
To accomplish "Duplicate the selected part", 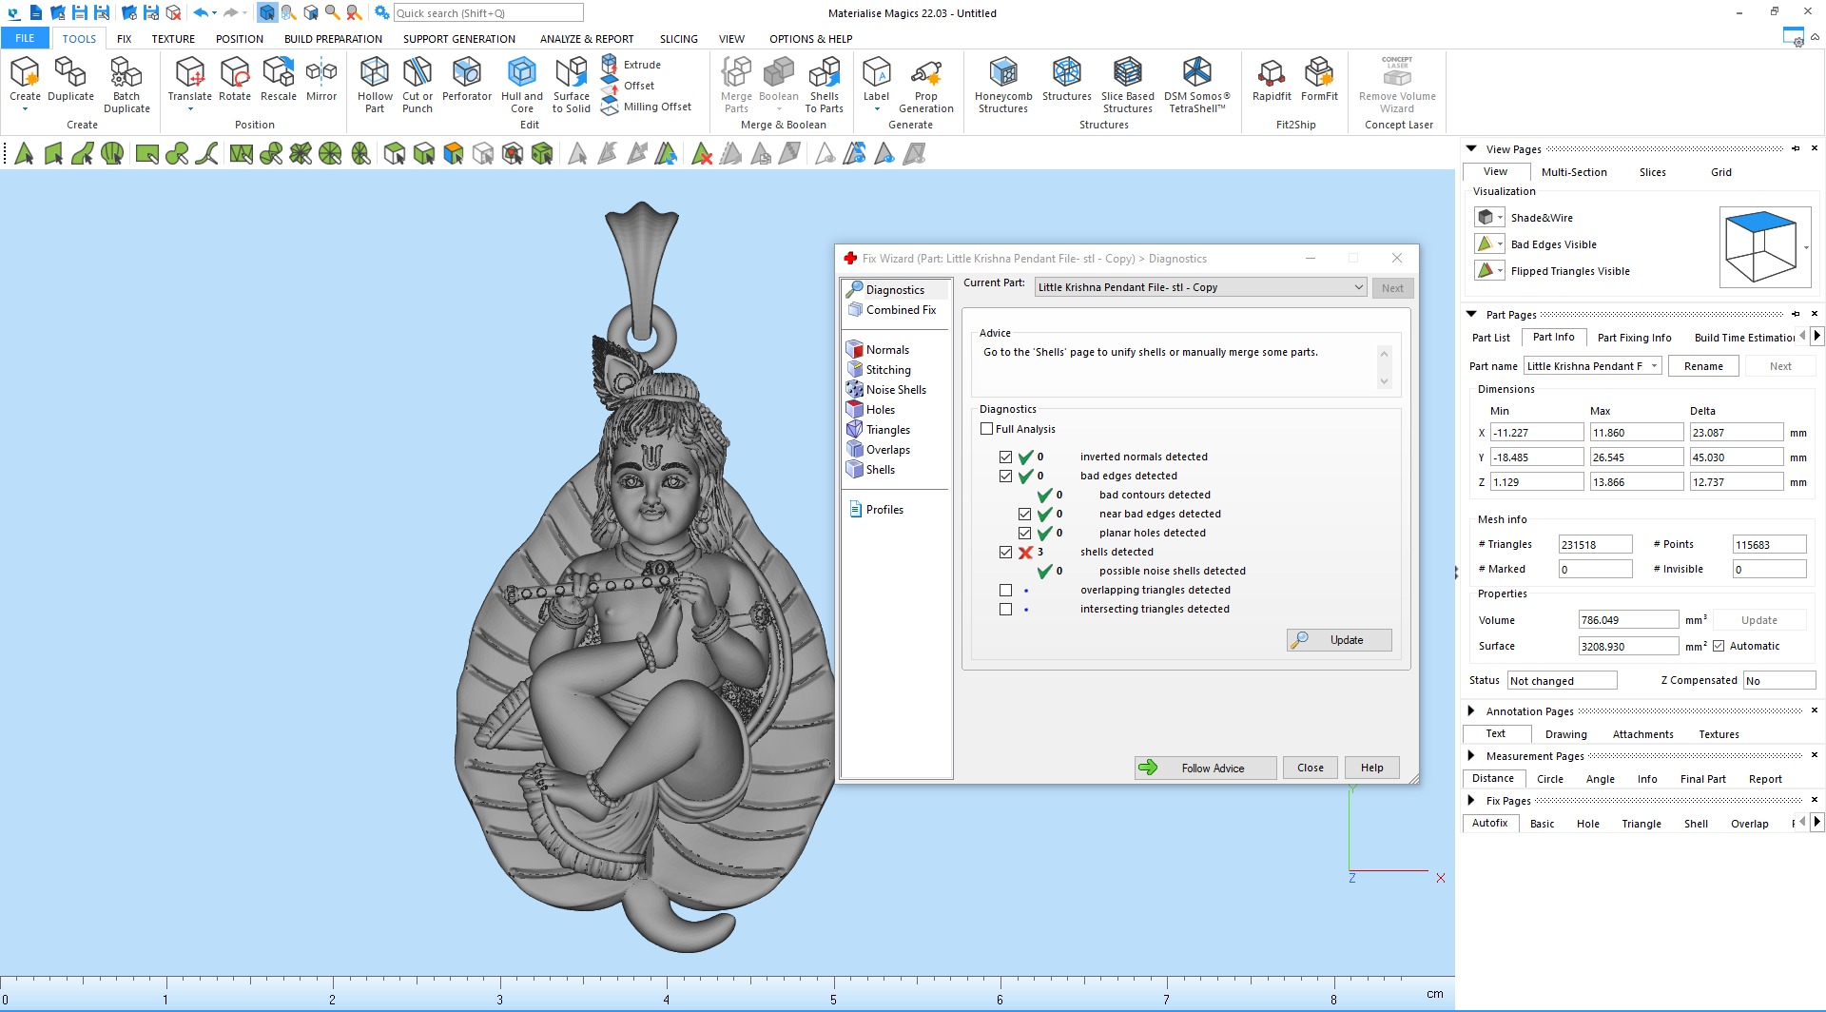I will (x=70, y=79).
